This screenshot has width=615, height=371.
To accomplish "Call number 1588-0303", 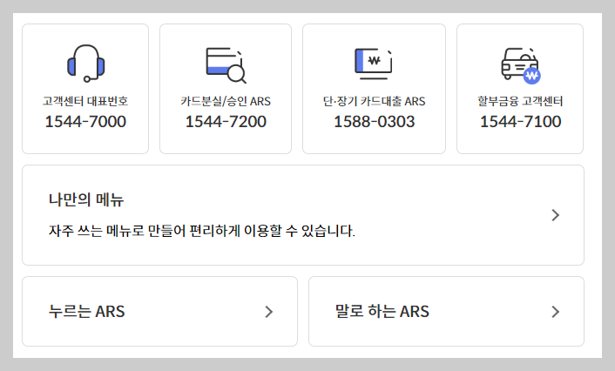I will pyautogui.click(x=375, y=122).
